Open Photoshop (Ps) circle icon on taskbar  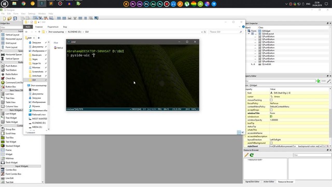(x=146, y=4)
